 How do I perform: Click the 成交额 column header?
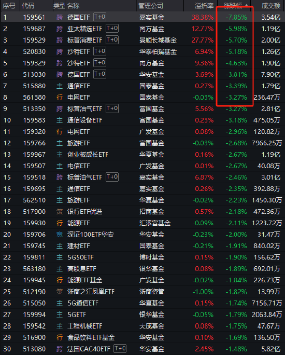(271, 6)
